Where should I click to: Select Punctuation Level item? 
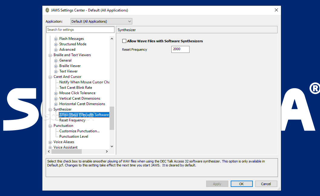pos(74,137)
